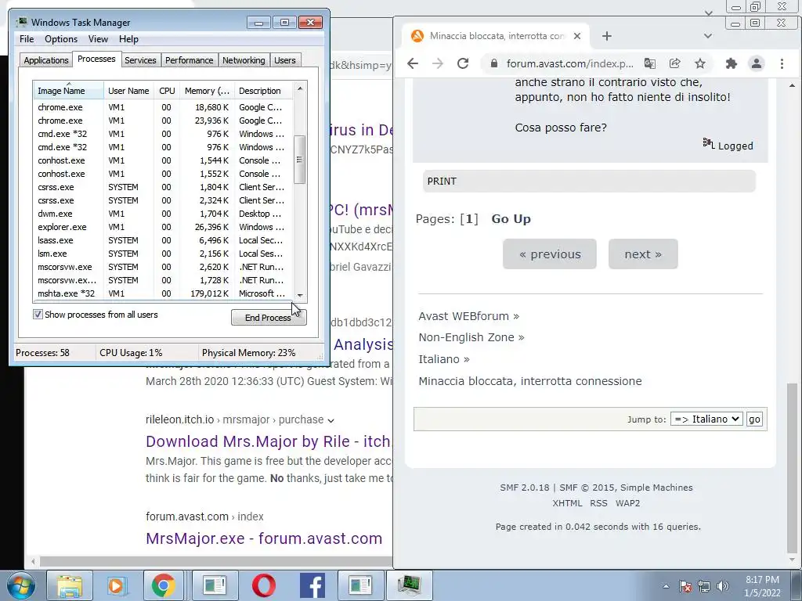Click the Action Center flag icon

[685, 586]
